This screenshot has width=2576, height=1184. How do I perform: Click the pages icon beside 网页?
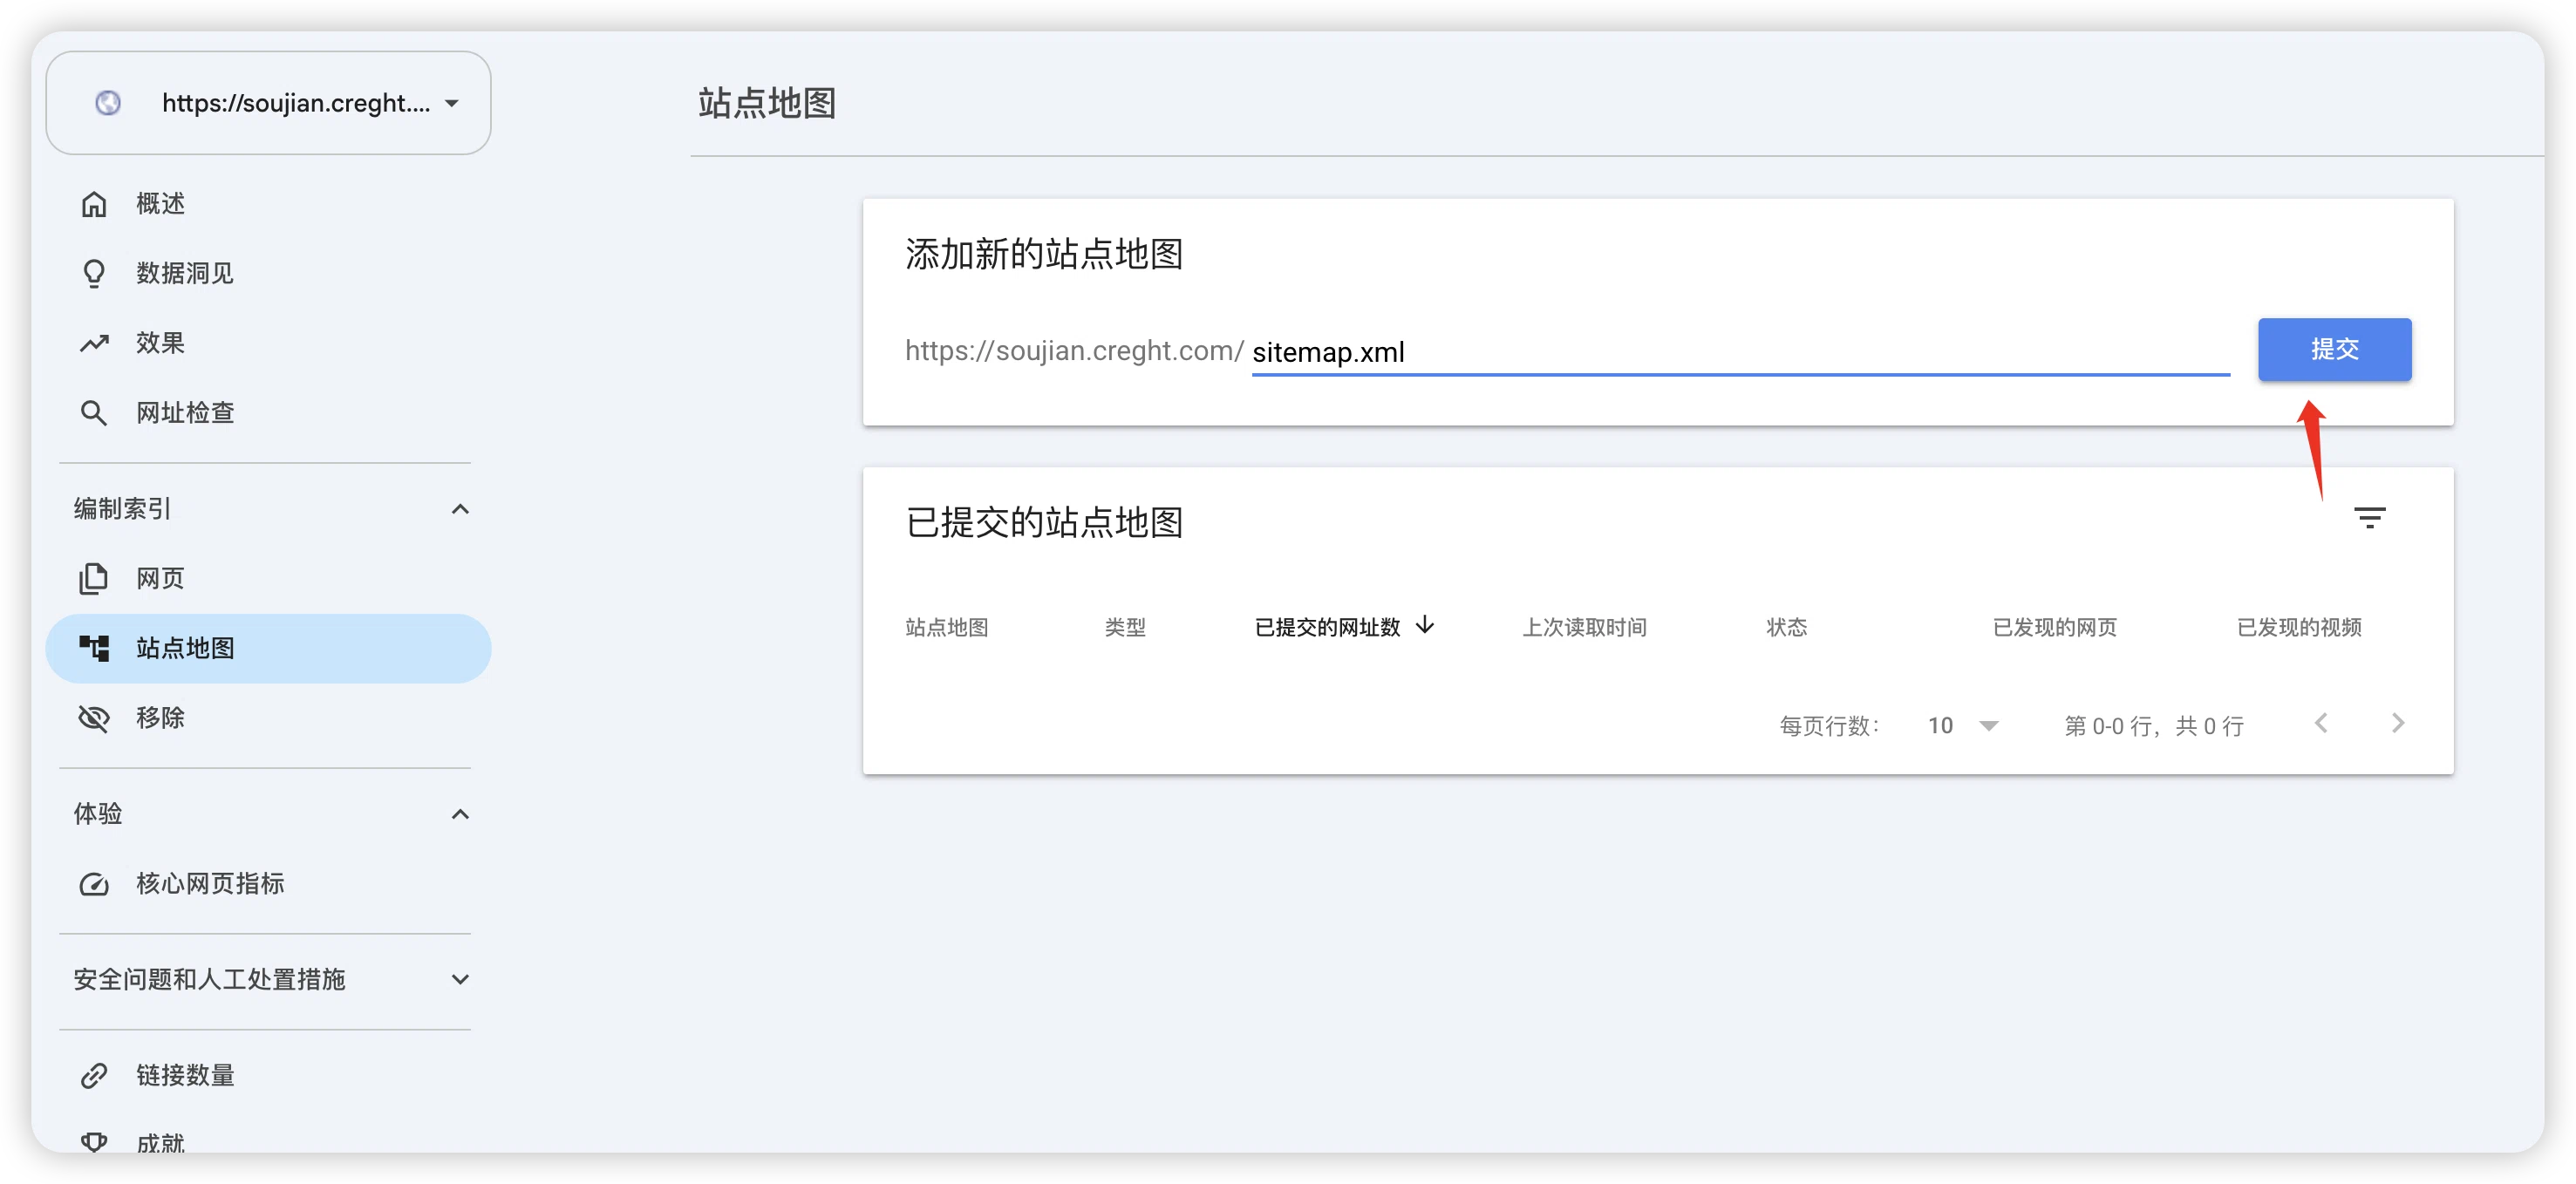94,579
